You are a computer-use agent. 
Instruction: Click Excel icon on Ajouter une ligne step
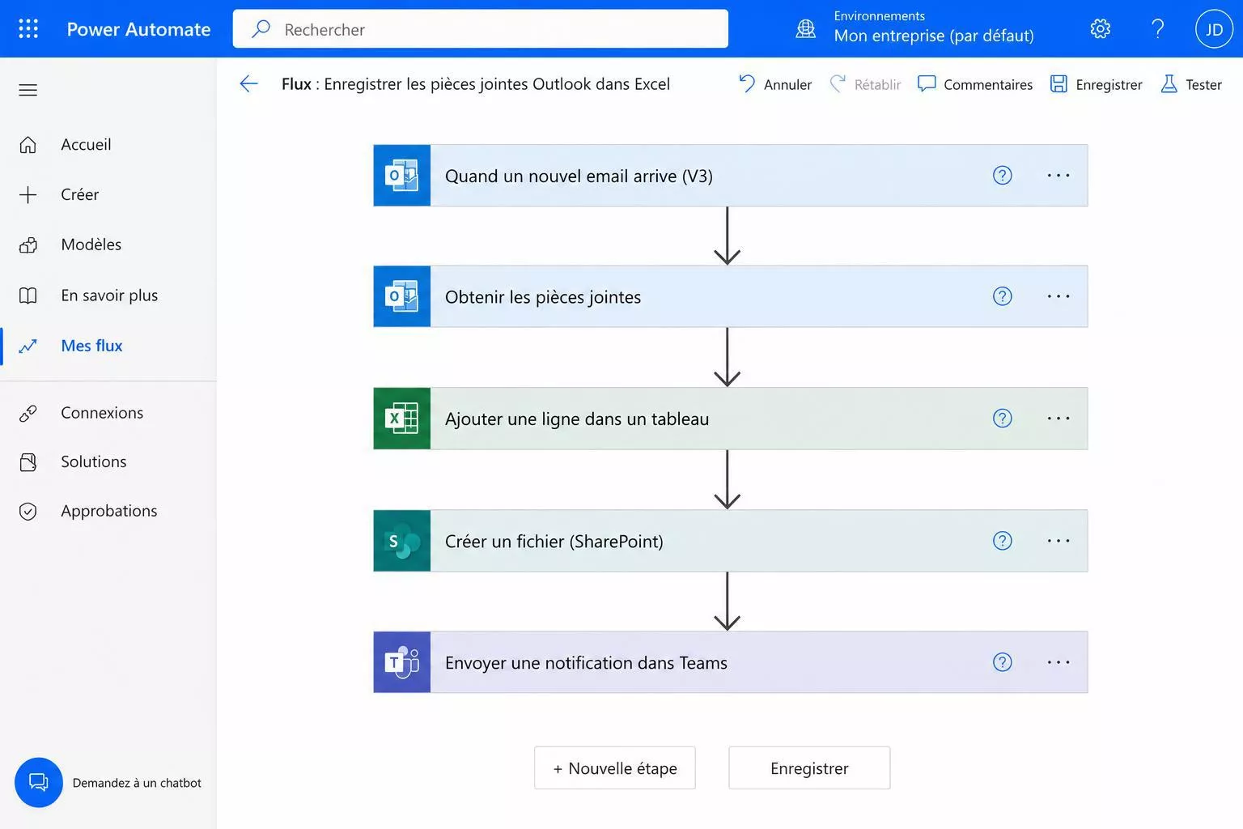[401, 419]
